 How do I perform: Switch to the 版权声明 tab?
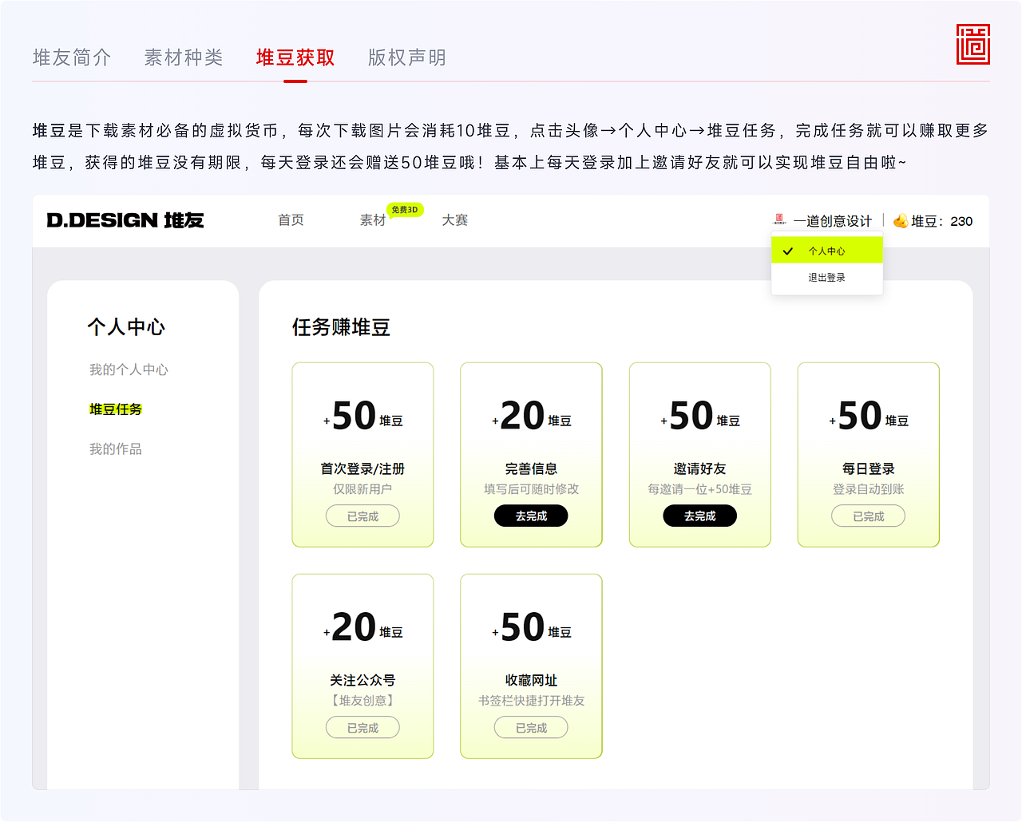point(406,57)
